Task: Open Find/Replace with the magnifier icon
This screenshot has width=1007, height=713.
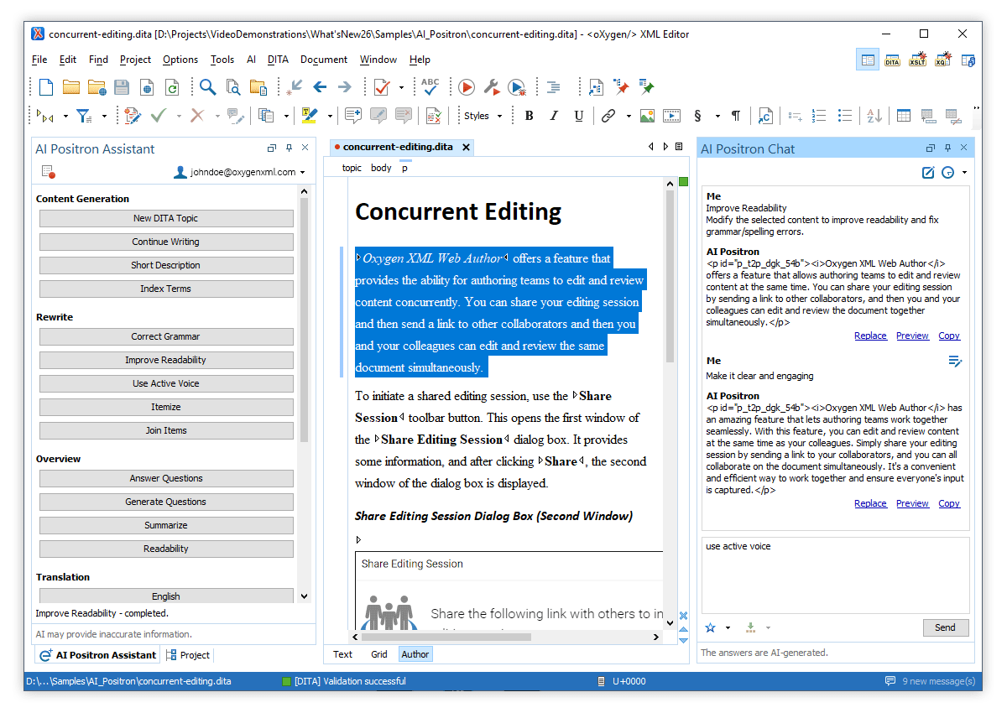Action: (207, 87)
